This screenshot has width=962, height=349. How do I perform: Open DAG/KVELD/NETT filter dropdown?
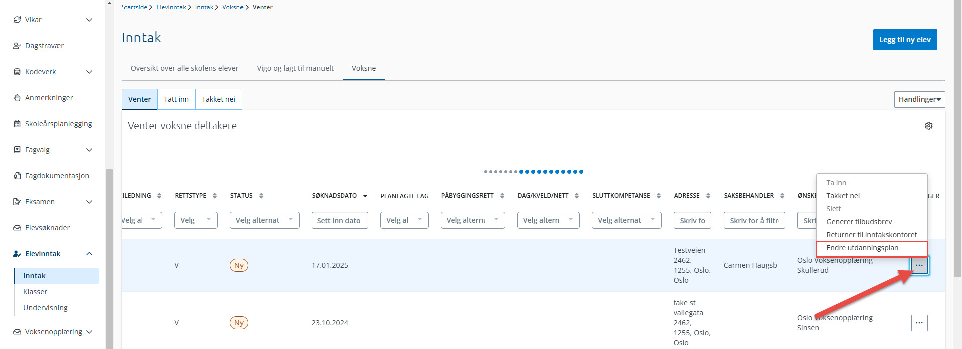pos(548,220)
